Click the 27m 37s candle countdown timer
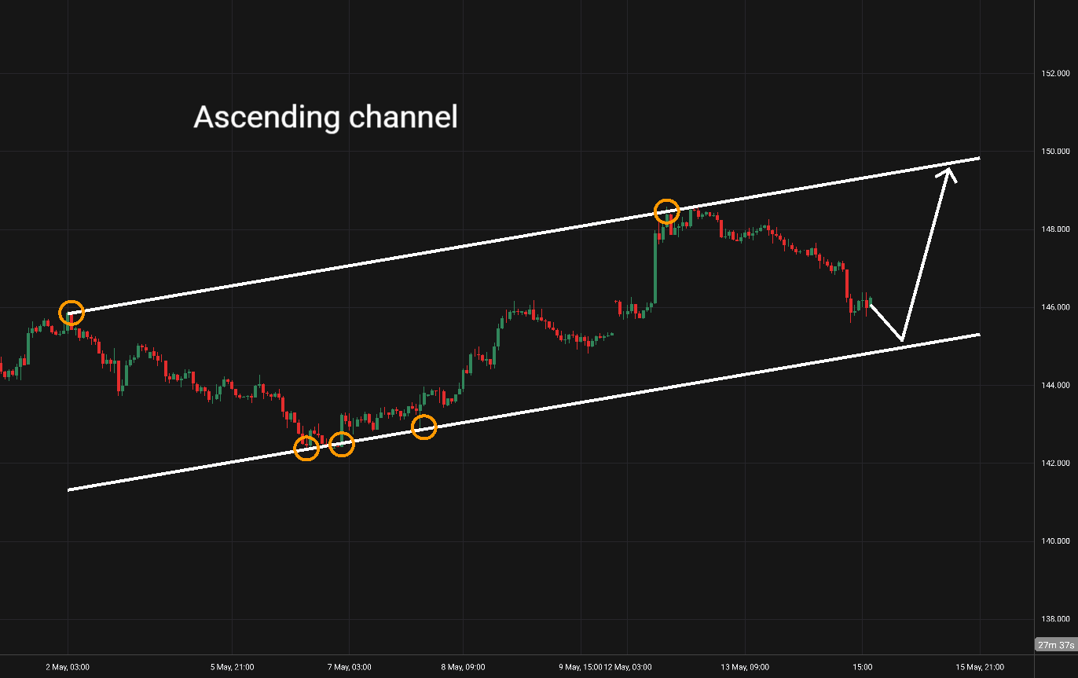Screen dimensions: 1078x678 1055,645
